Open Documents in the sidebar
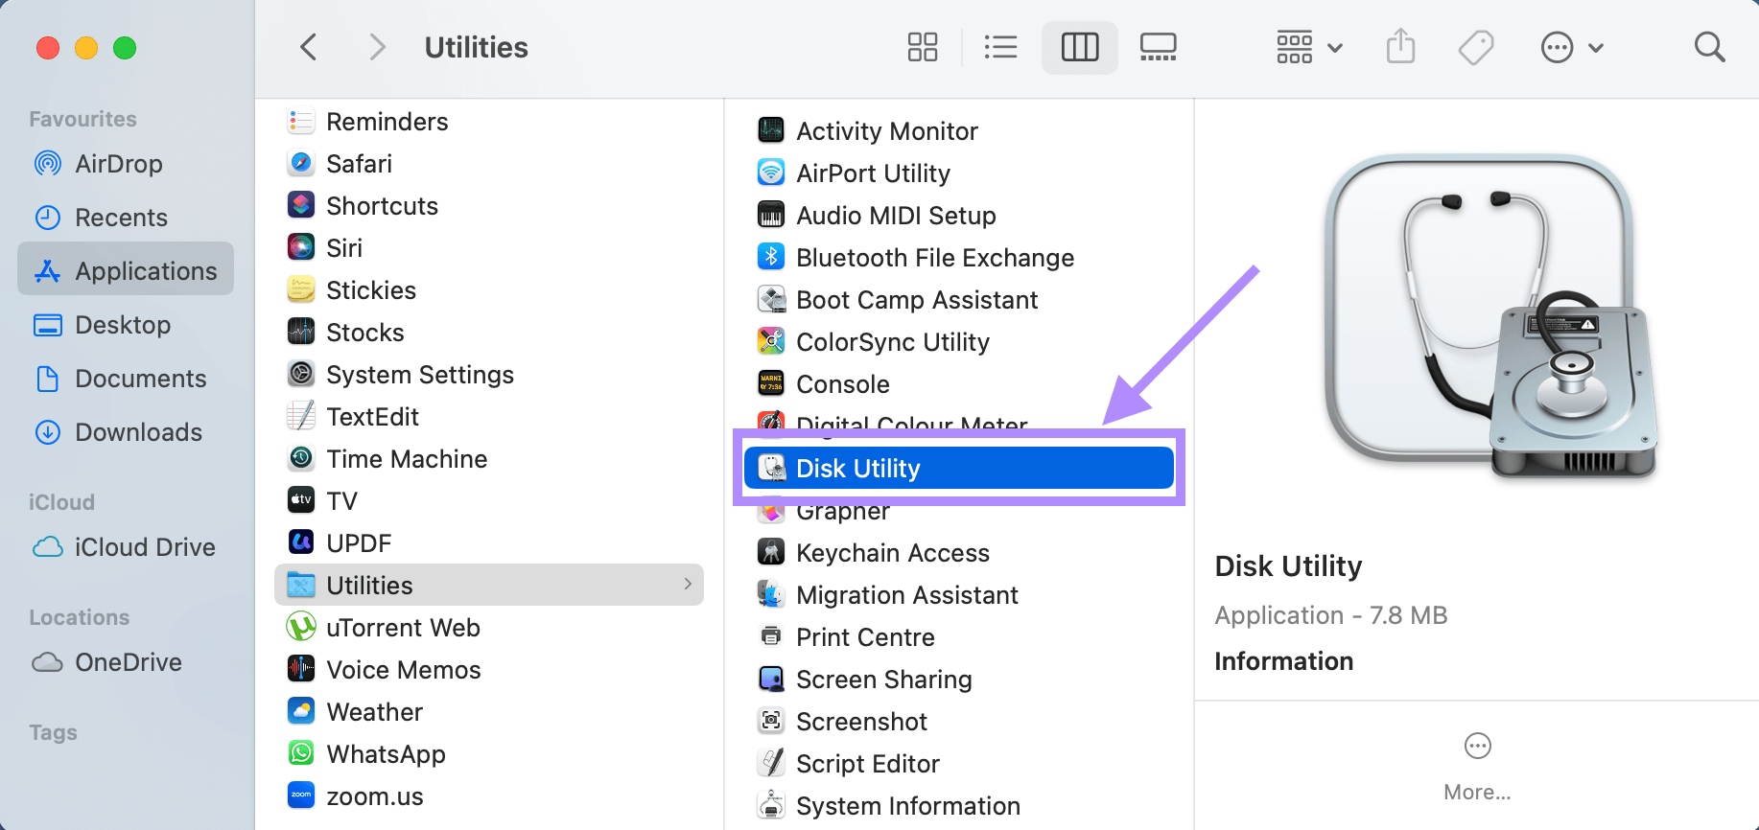1759x830 pixels. click(x=126, y=379)
